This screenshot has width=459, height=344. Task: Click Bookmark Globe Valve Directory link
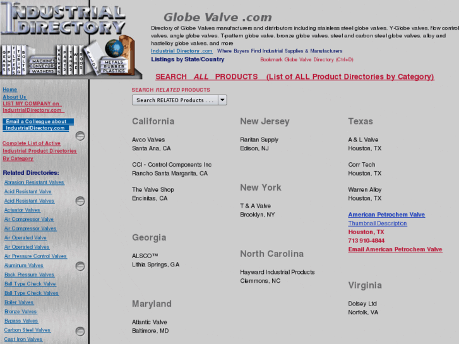click(x=306, y=59)
